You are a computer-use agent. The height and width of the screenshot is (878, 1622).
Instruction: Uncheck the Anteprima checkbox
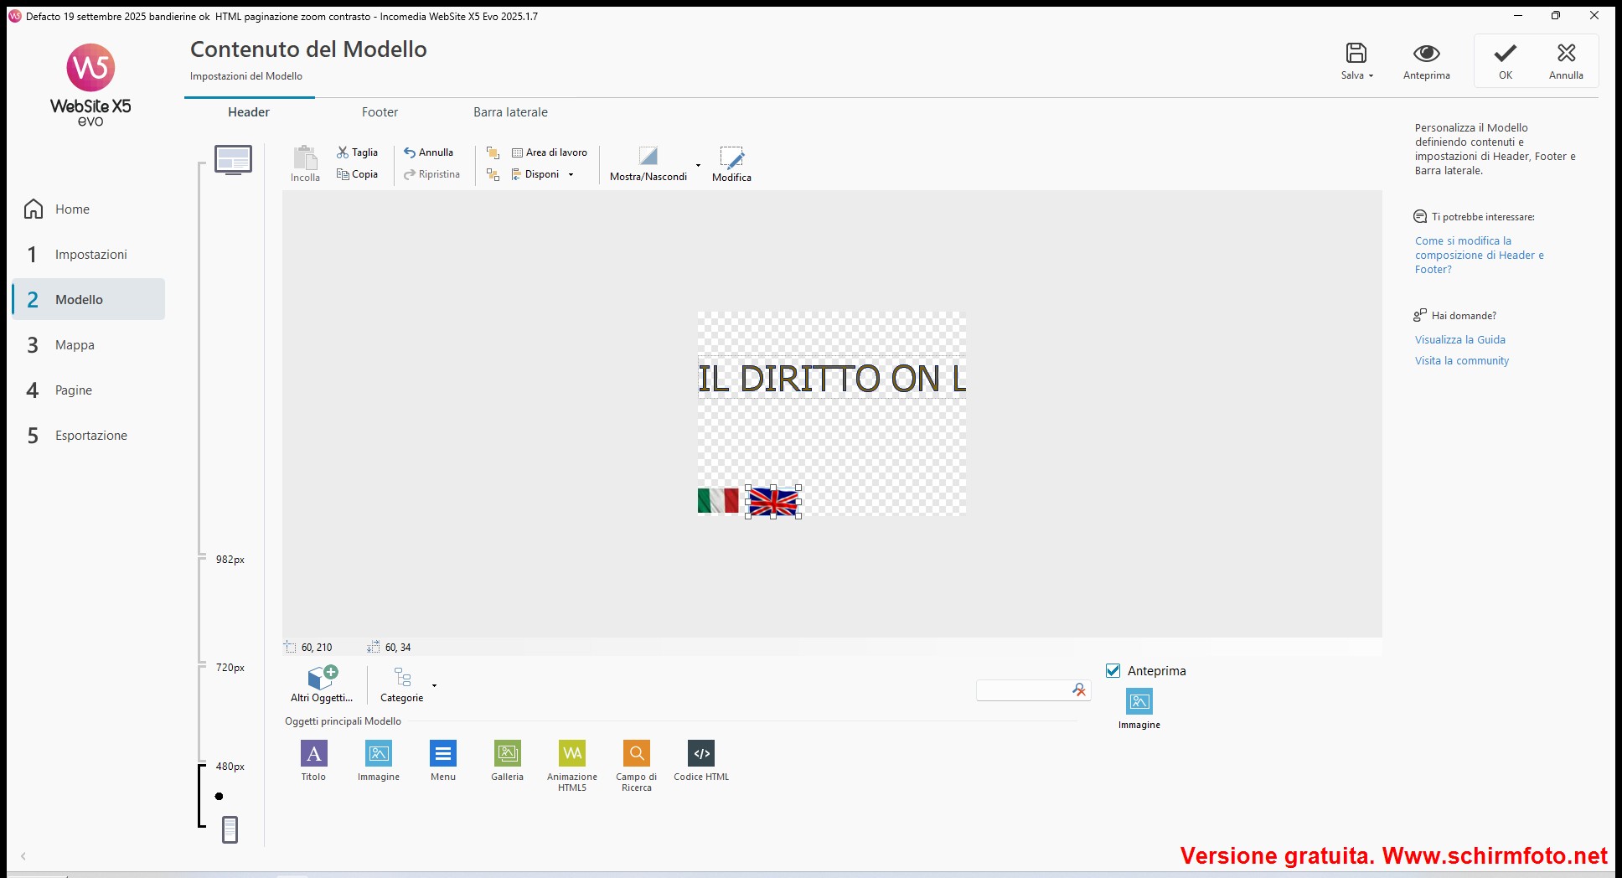pyautogui.click(x=1113, y=671)
